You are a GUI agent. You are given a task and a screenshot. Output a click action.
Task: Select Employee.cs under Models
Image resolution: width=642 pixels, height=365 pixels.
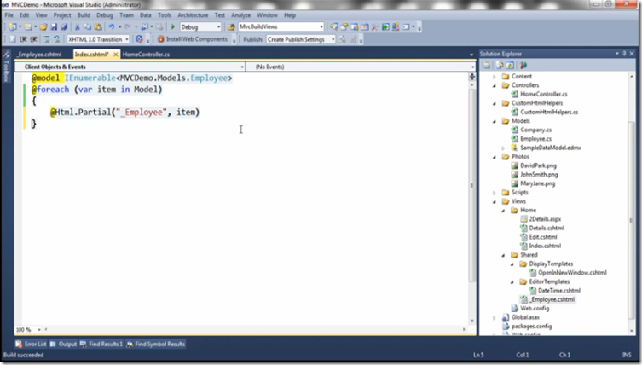click(x=535, y=139)
